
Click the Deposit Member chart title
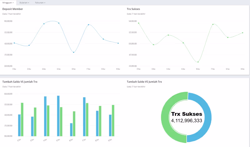coord(12,9)
